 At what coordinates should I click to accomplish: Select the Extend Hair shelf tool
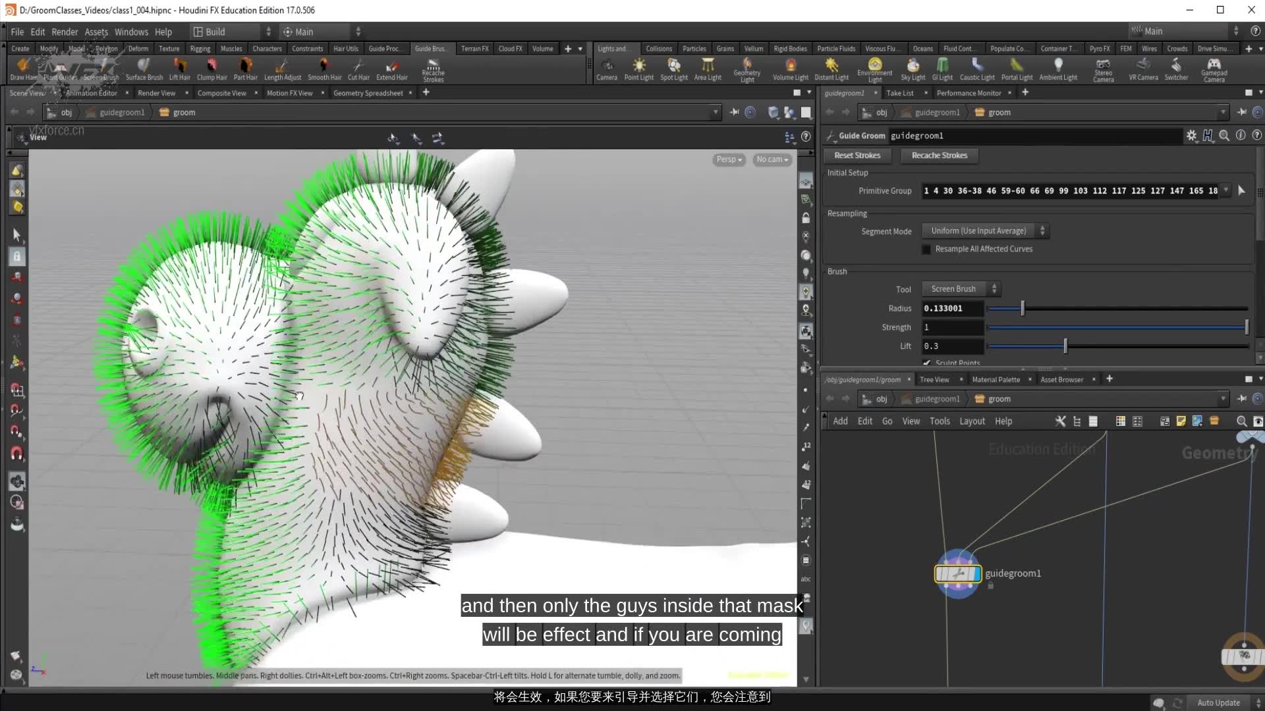coord(392,69)
